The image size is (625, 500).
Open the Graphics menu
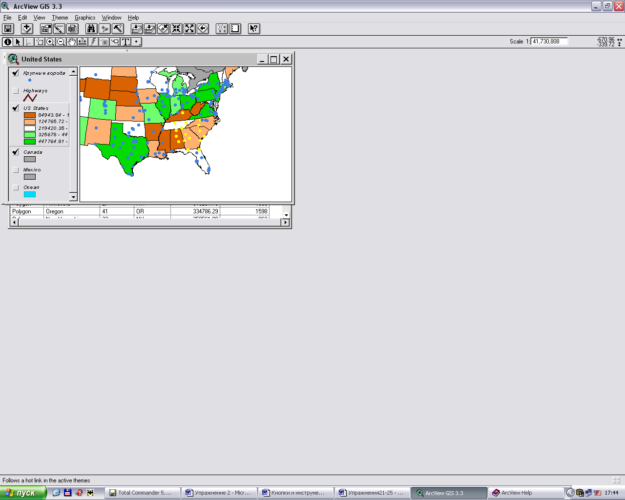[x=85, y=18]
